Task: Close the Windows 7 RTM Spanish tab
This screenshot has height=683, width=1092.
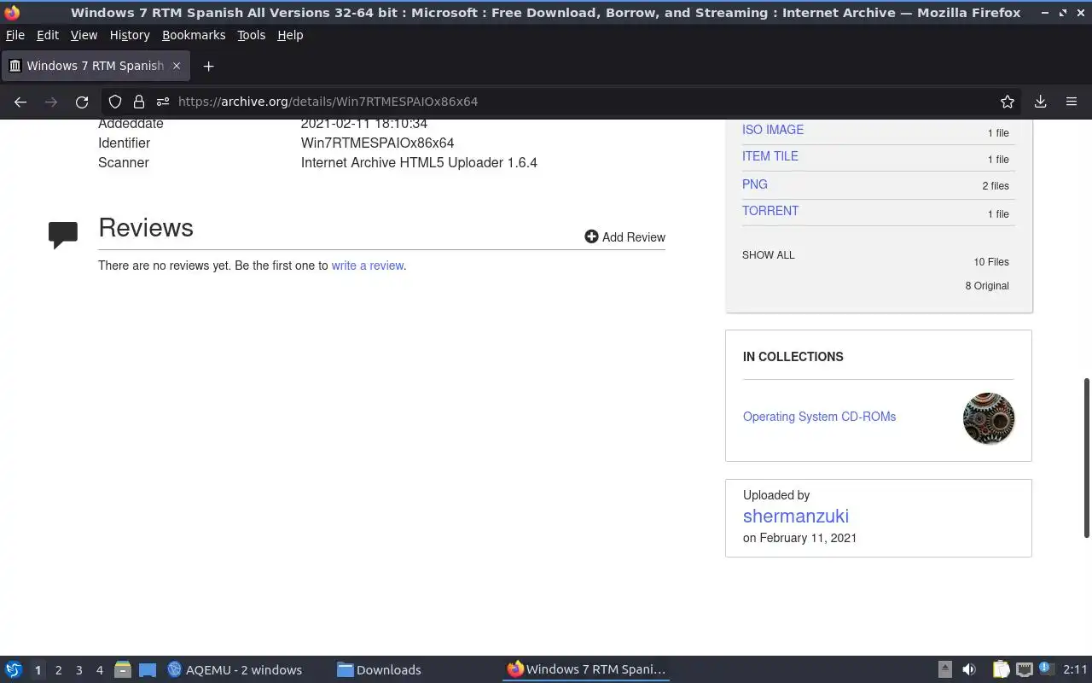Action: 177,66
